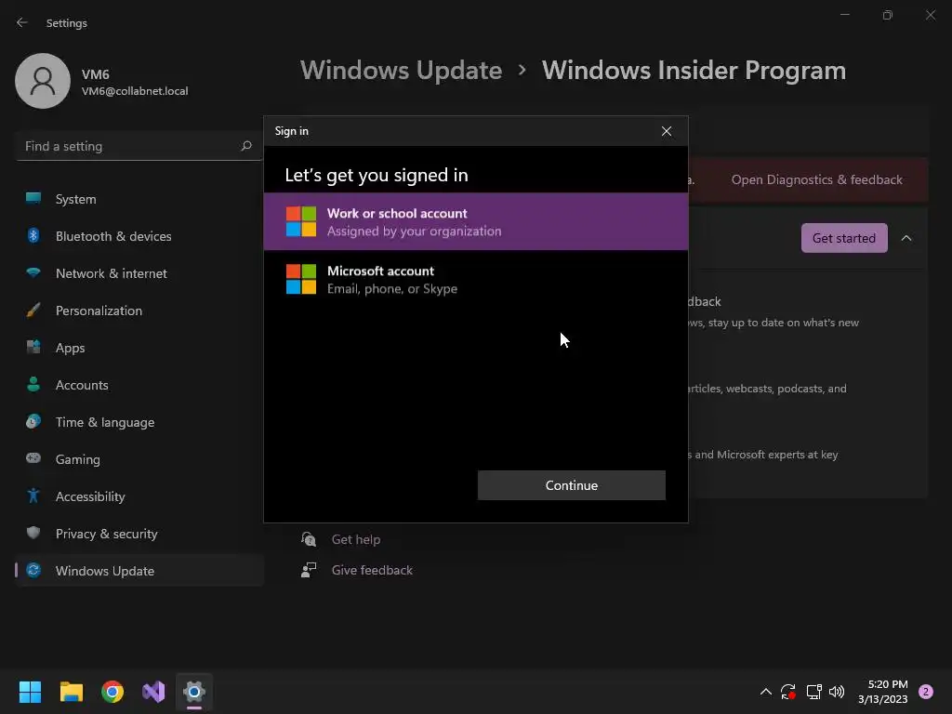
Task: Open File Explorer from taskbar
Action: pos(71,692)
